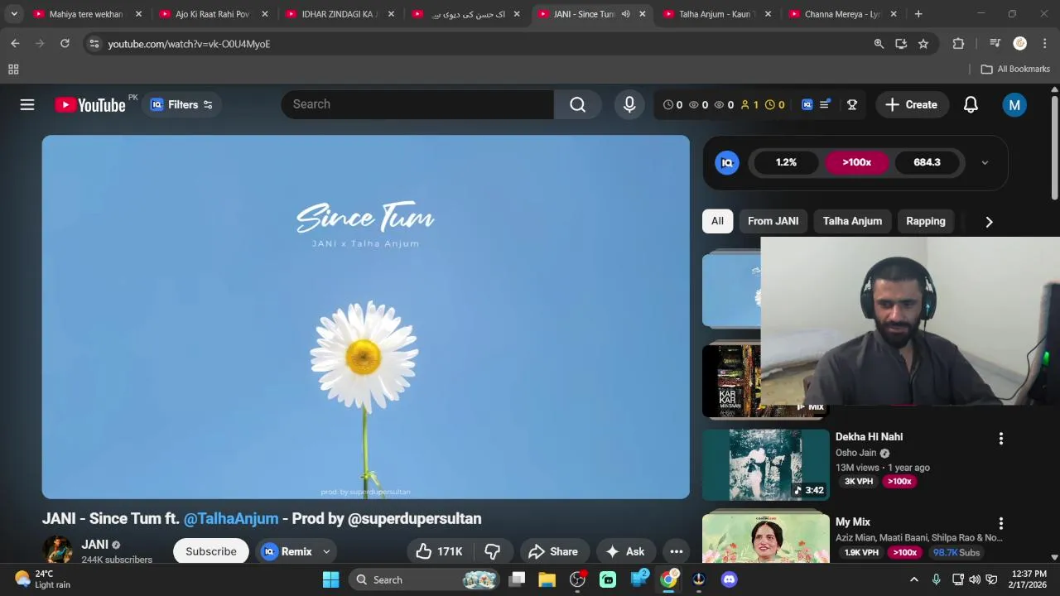Mute the JANI - Since Tum tab speaker icon

click(x=625, y=14)
